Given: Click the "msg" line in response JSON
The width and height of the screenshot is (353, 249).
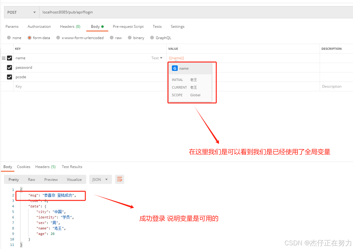Looking at the screenshot, I should point(52,195).
